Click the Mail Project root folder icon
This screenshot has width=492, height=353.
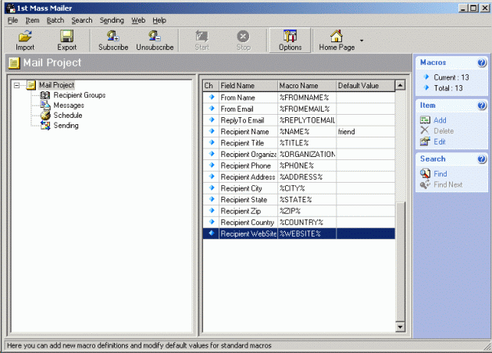coord(31,85)
